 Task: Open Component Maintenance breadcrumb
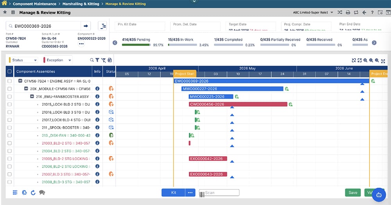coord(34,4)
